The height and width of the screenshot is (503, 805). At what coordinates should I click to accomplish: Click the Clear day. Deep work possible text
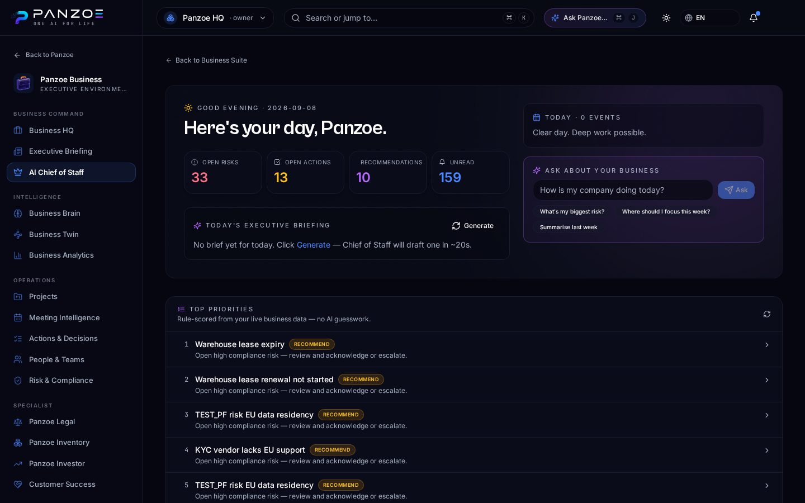point(589,132)
